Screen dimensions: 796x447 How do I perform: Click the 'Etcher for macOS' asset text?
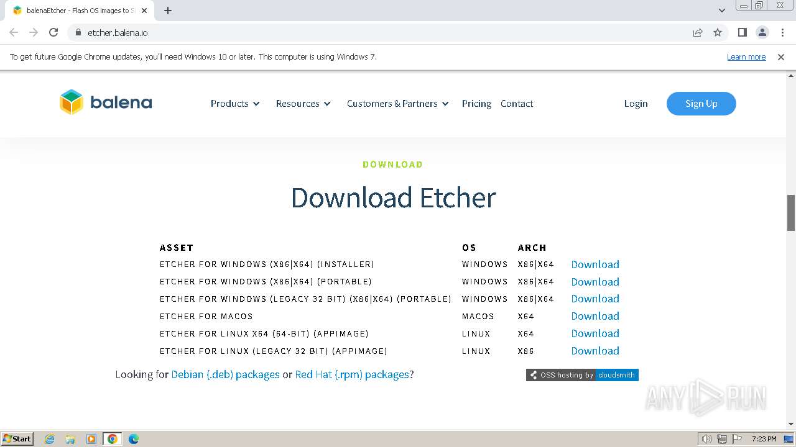206,316
